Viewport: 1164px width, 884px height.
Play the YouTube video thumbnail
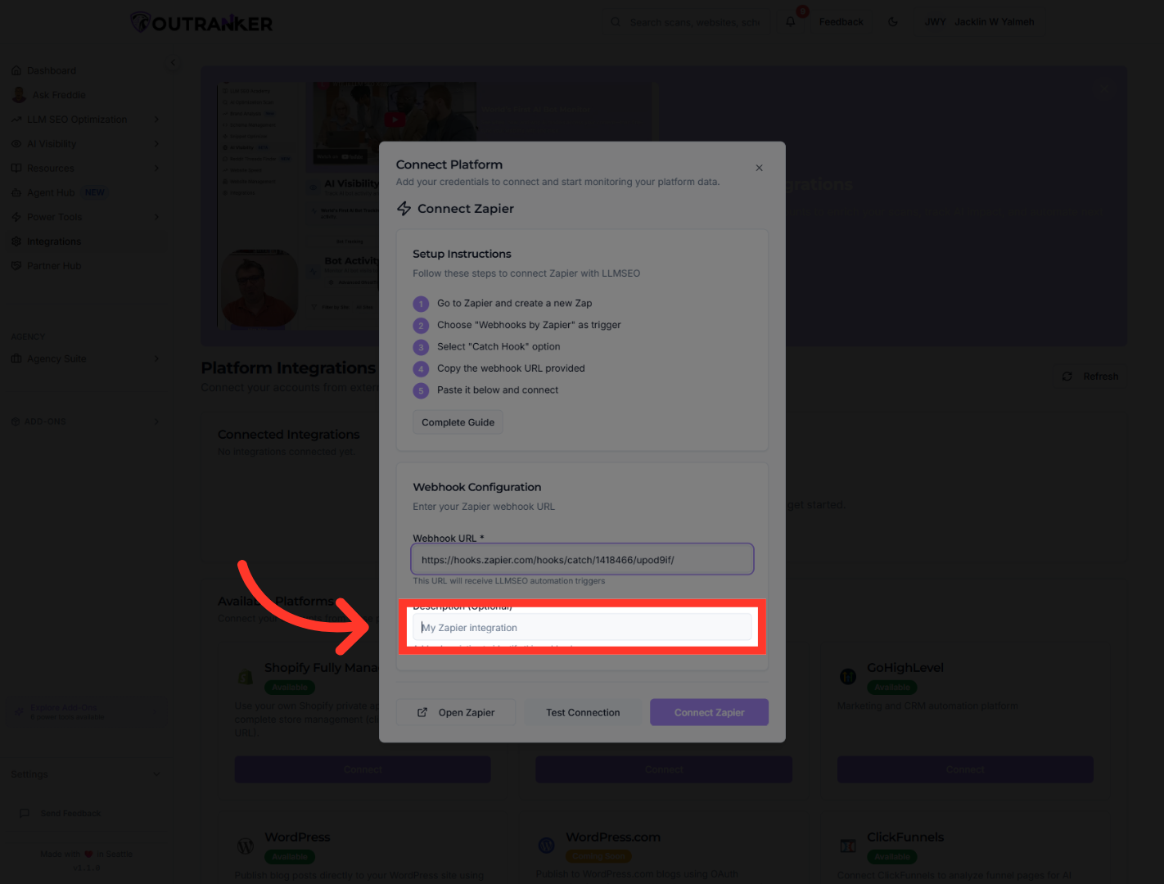(395, 120)
